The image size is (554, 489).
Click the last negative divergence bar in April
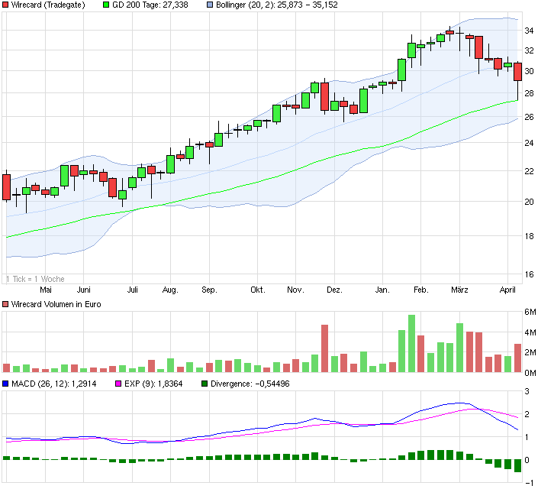(517, 465)
